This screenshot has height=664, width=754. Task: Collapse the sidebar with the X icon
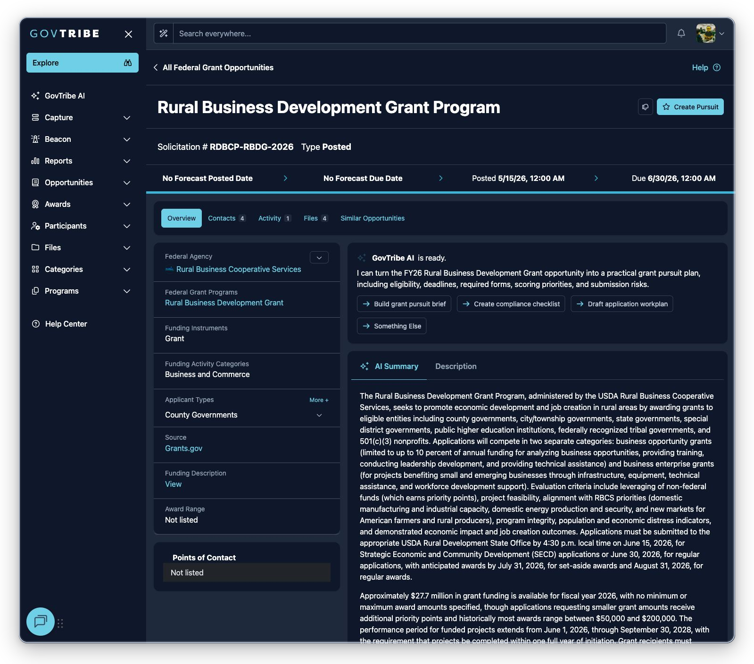pyautogui.click(x=128, y=34)
